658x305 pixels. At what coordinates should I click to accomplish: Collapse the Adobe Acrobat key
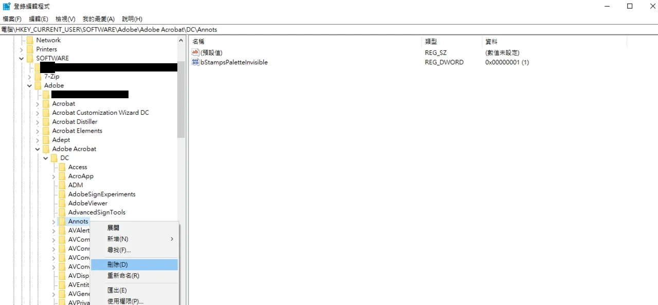[x=38, y=149]
